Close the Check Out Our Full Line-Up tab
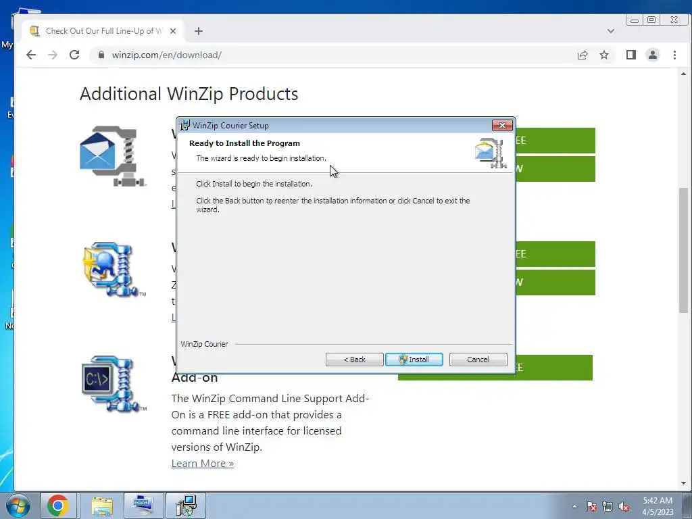Screen dimensions: 692x519 coord(173,31)
